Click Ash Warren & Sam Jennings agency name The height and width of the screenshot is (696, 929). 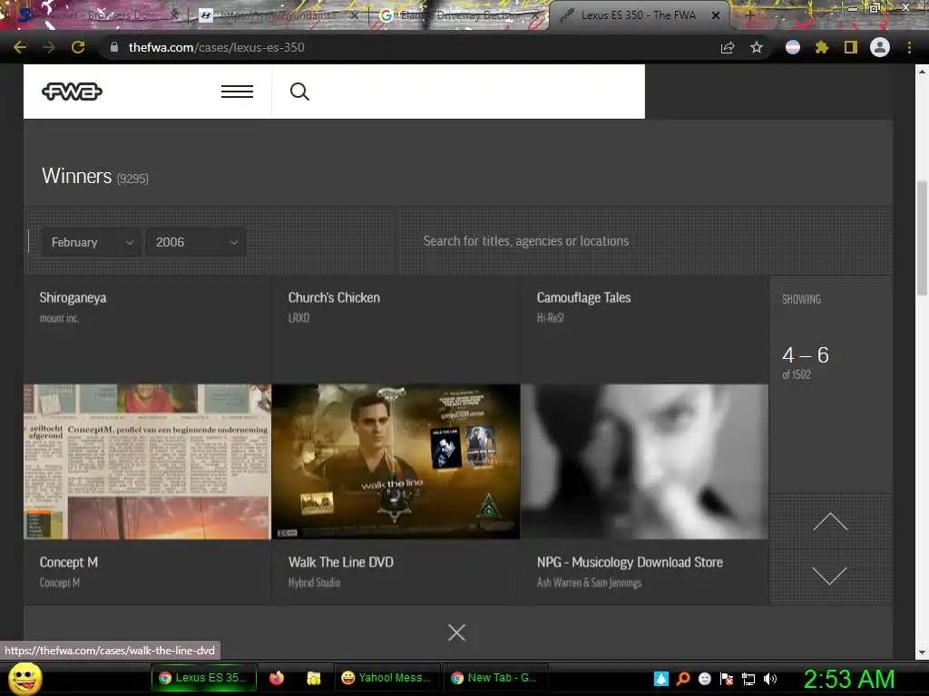[589, 583]
